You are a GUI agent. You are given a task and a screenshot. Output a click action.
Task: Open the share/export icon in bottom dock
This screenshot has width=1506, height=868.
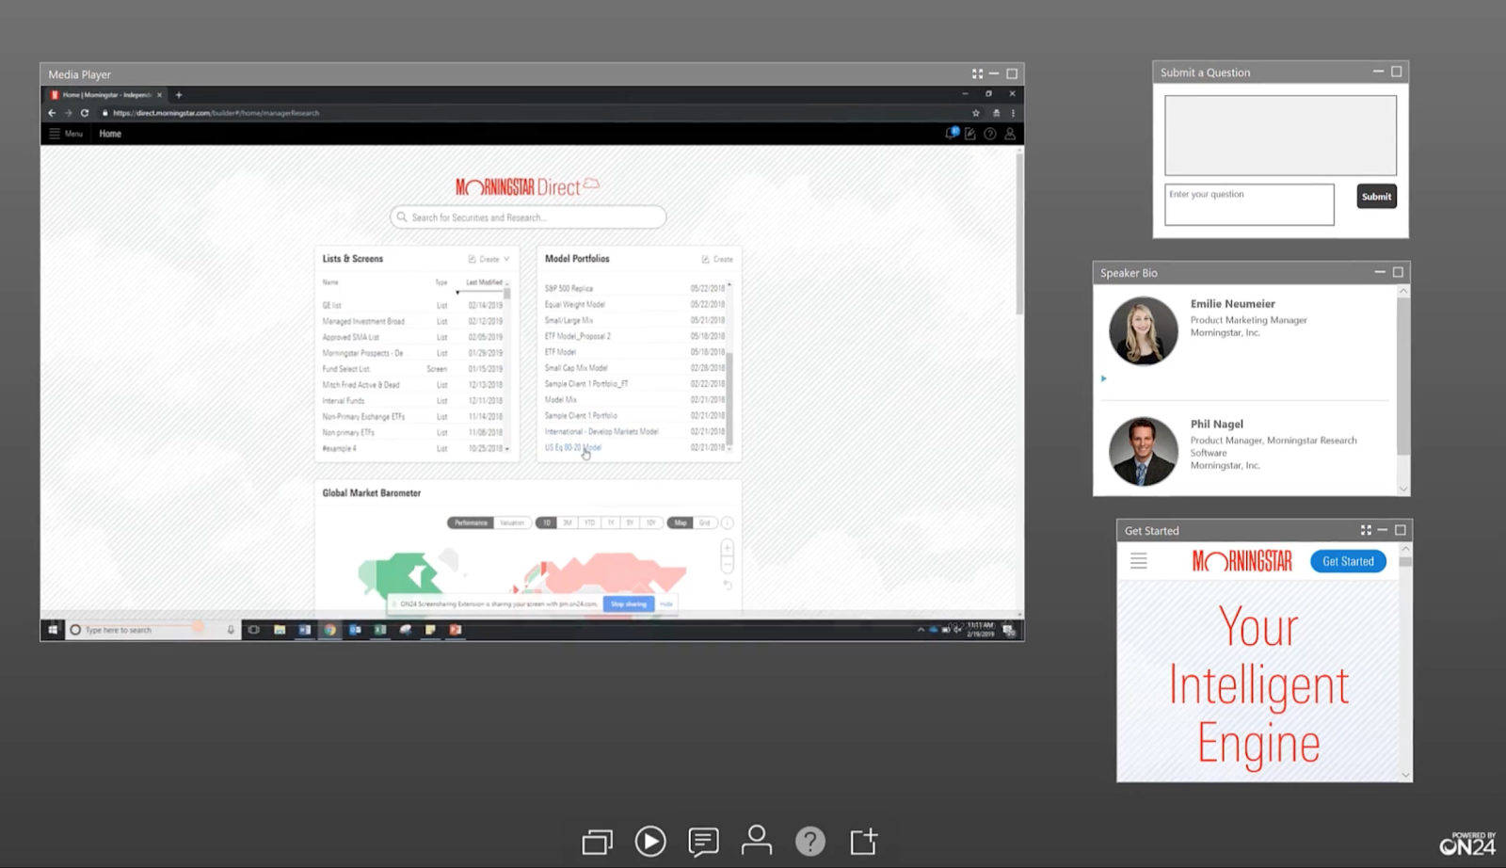(864, 841)
